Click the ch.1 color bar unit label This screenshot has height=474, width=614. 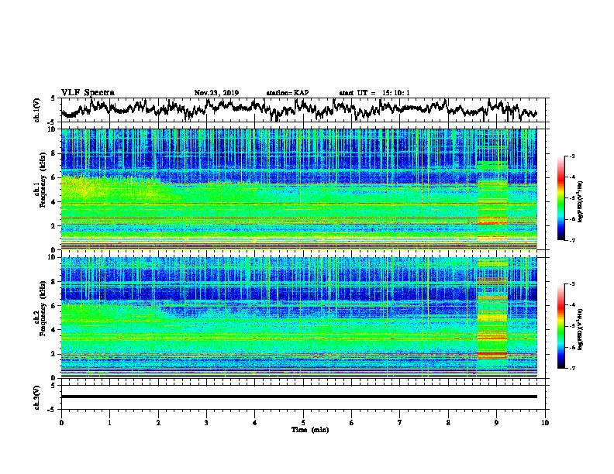point(581,201)
